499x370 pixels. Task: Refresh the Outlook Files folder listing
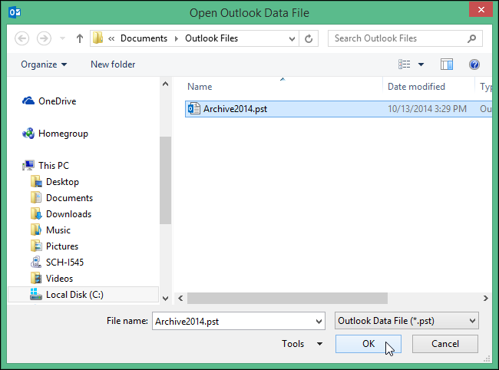pyautogui.click(x=309, y=38)
